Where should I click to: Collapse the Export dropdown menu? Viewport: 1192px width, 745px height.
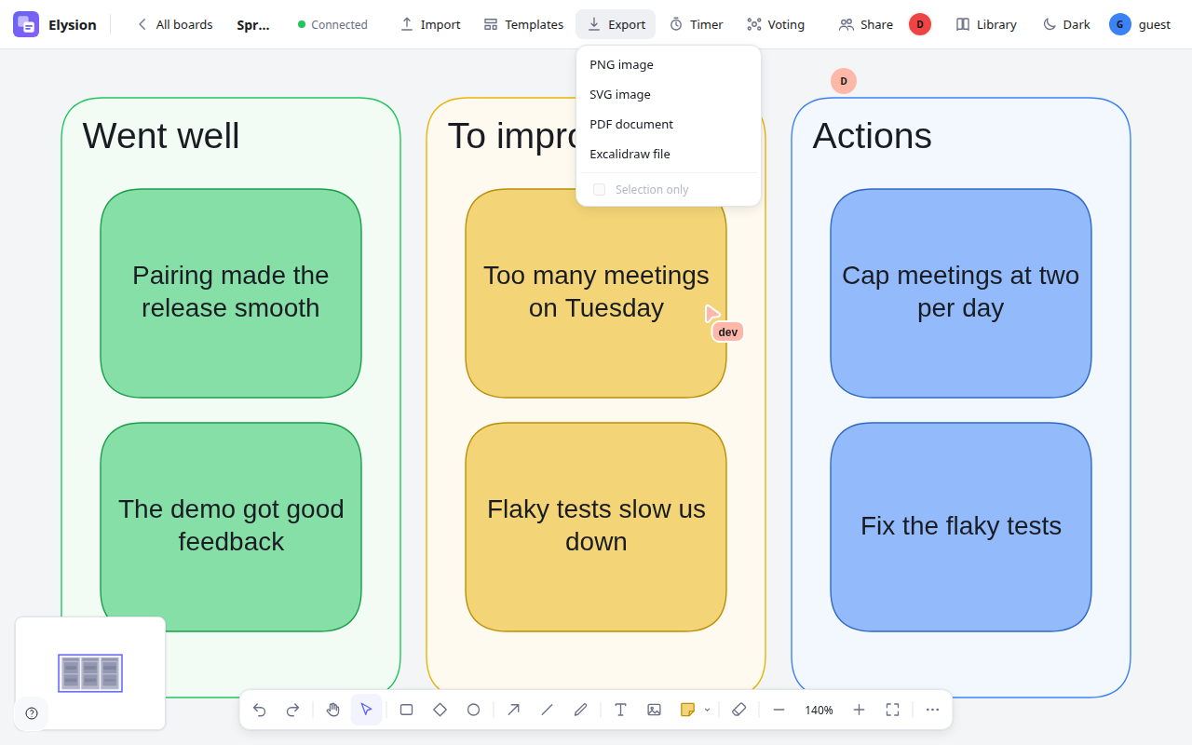point(616,24)
